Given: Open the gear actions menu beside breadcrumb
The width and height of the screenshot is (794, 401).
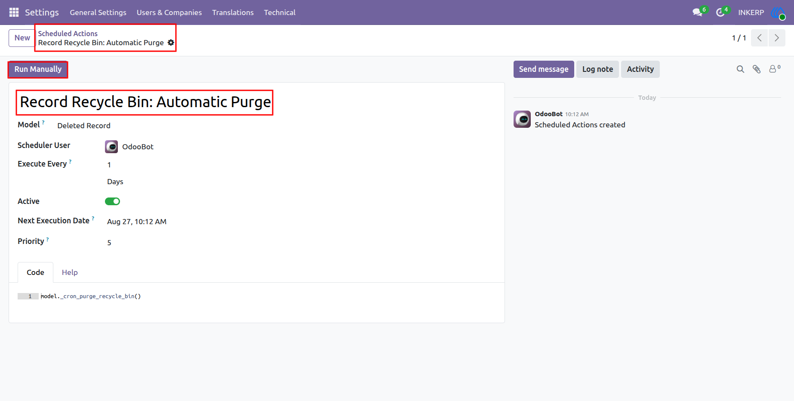Looking at the screenshot, I should click(x=171, y=43).
